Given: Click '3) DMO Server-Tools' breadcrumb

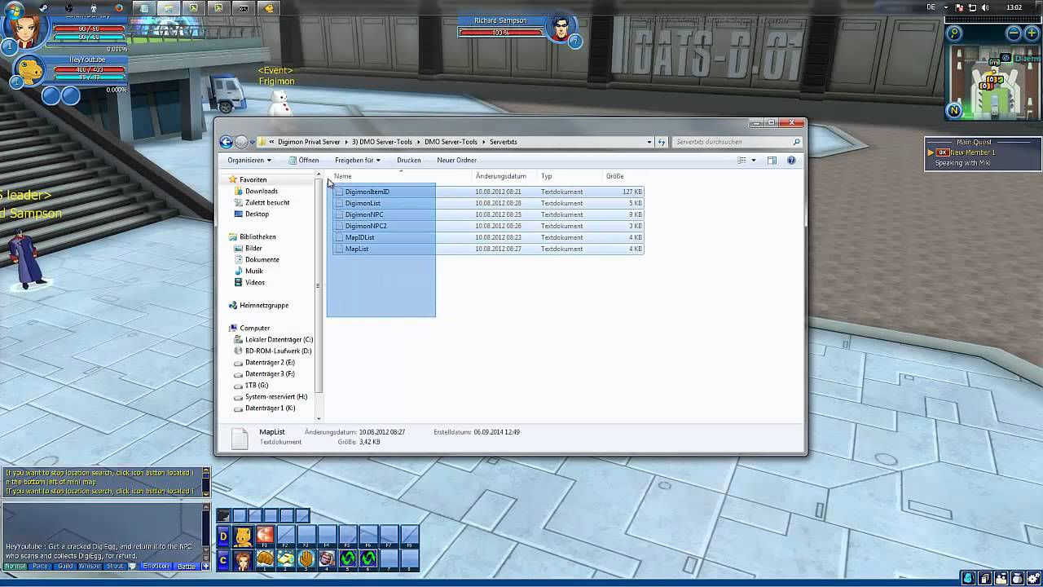Looking at the screenshot, I should (x=382, y=142).
